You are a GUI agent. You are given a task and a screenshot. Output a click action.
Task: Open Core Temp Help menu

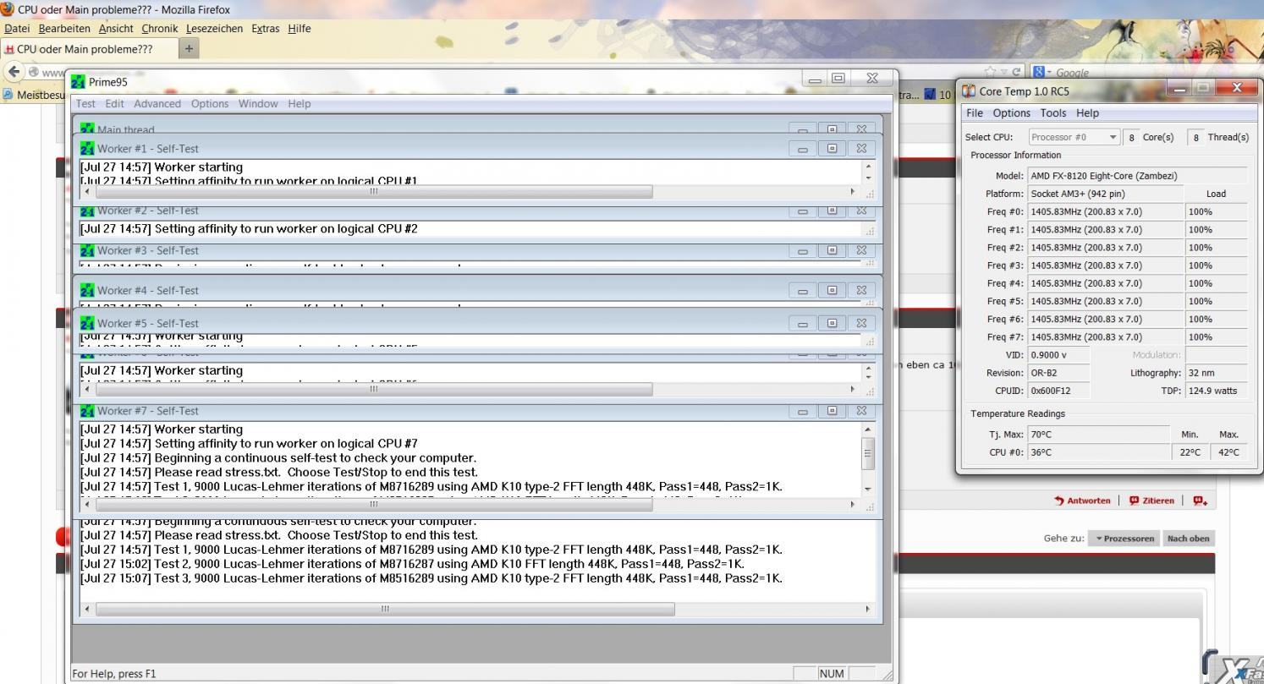pyautogui.click(x=1087, y=112)
